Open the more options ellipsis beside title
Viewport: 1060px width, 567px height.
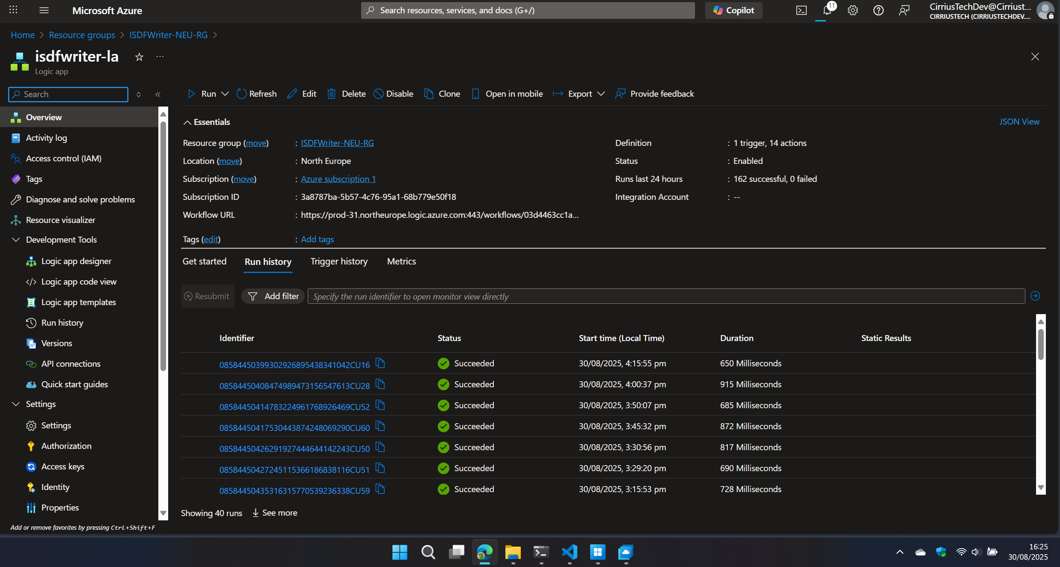tap(160, 56)
